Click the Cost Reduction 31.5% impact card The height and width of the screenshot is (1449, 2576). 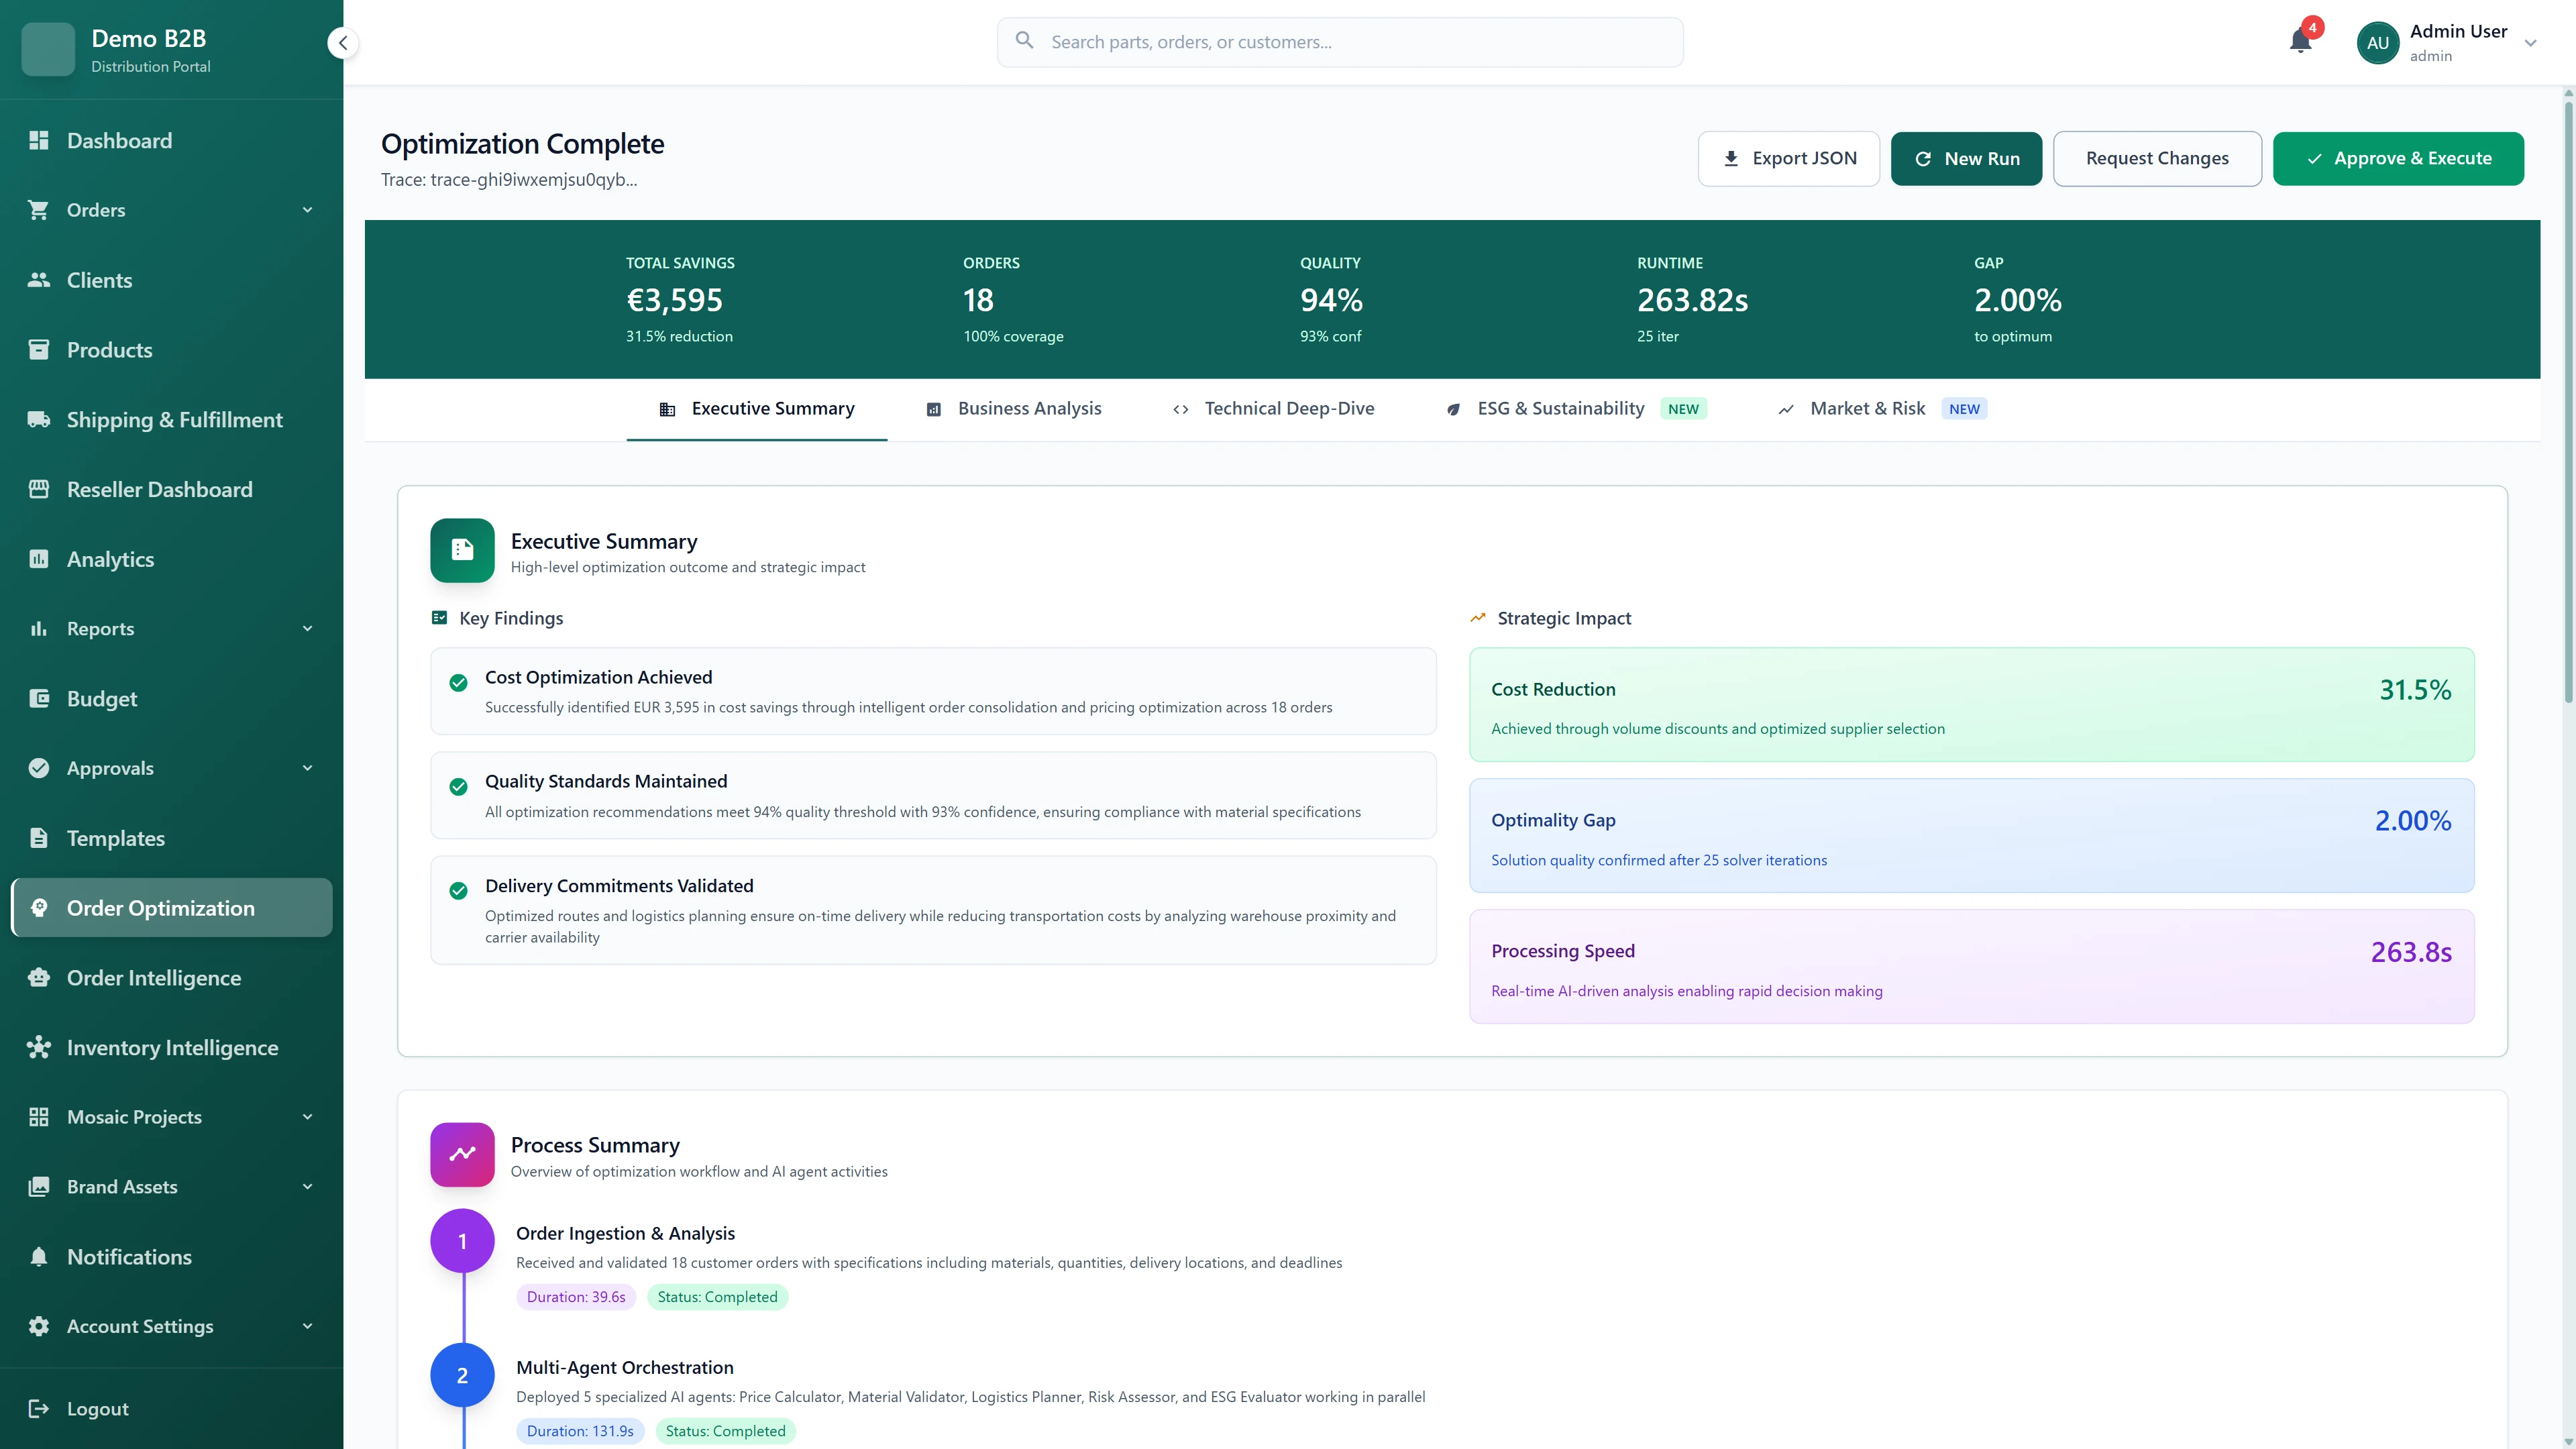pos(1971,704)
